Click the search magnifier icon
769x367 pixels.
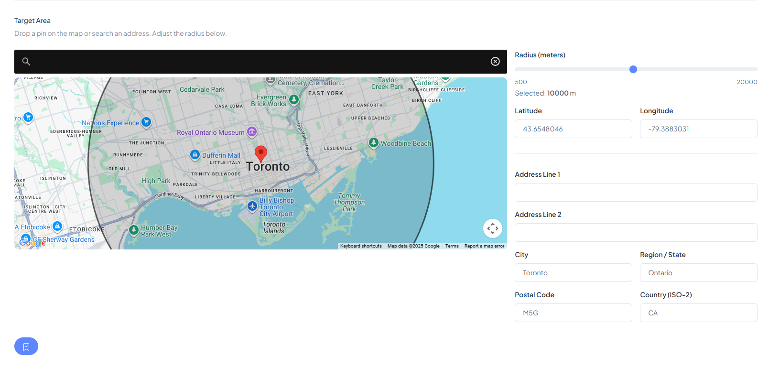26,62
